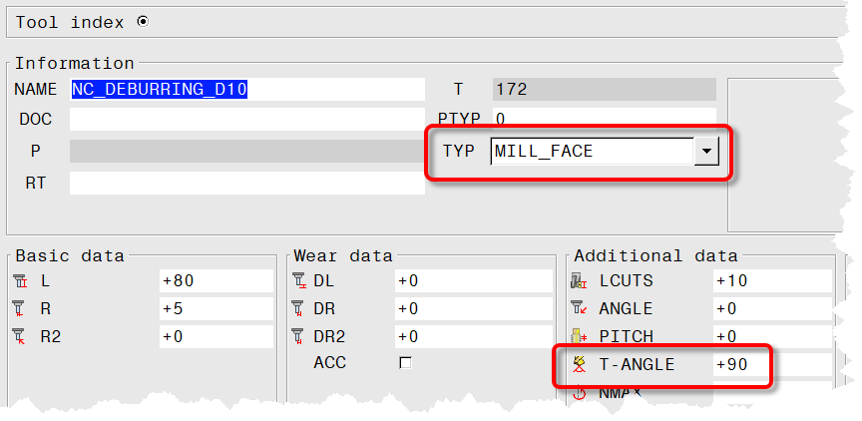Click the R2 corner radius icon
The width and height of the screenshot is (862, 421).
pyautogui.click(x=23, y=337)
